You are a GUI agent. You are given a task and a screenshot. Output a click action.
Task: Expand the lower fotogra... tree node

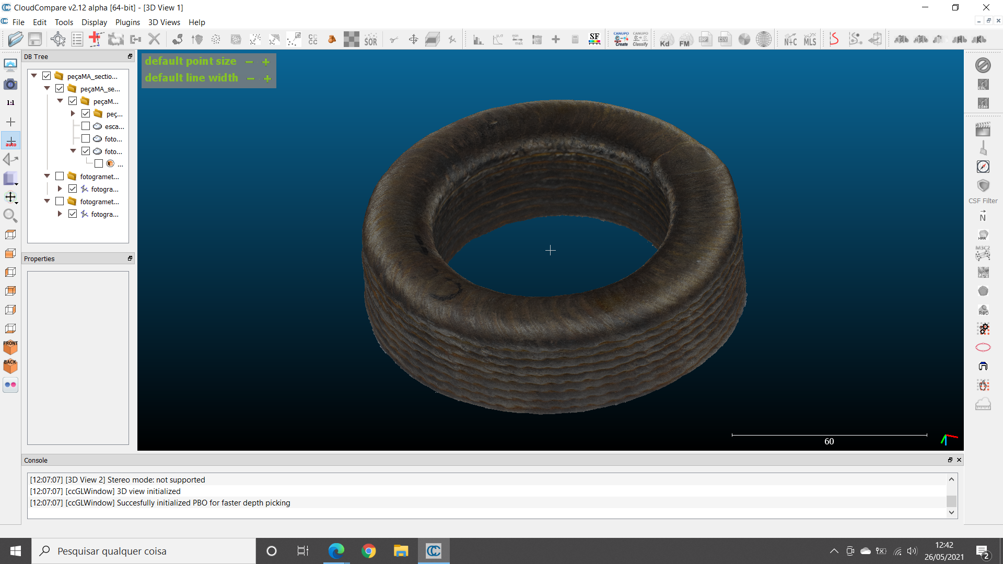pos(59,214)
